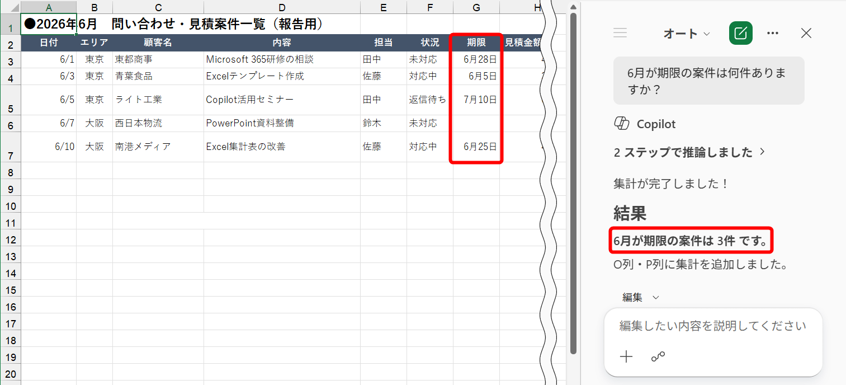Click the deadline cell '6月5日'

476,76
